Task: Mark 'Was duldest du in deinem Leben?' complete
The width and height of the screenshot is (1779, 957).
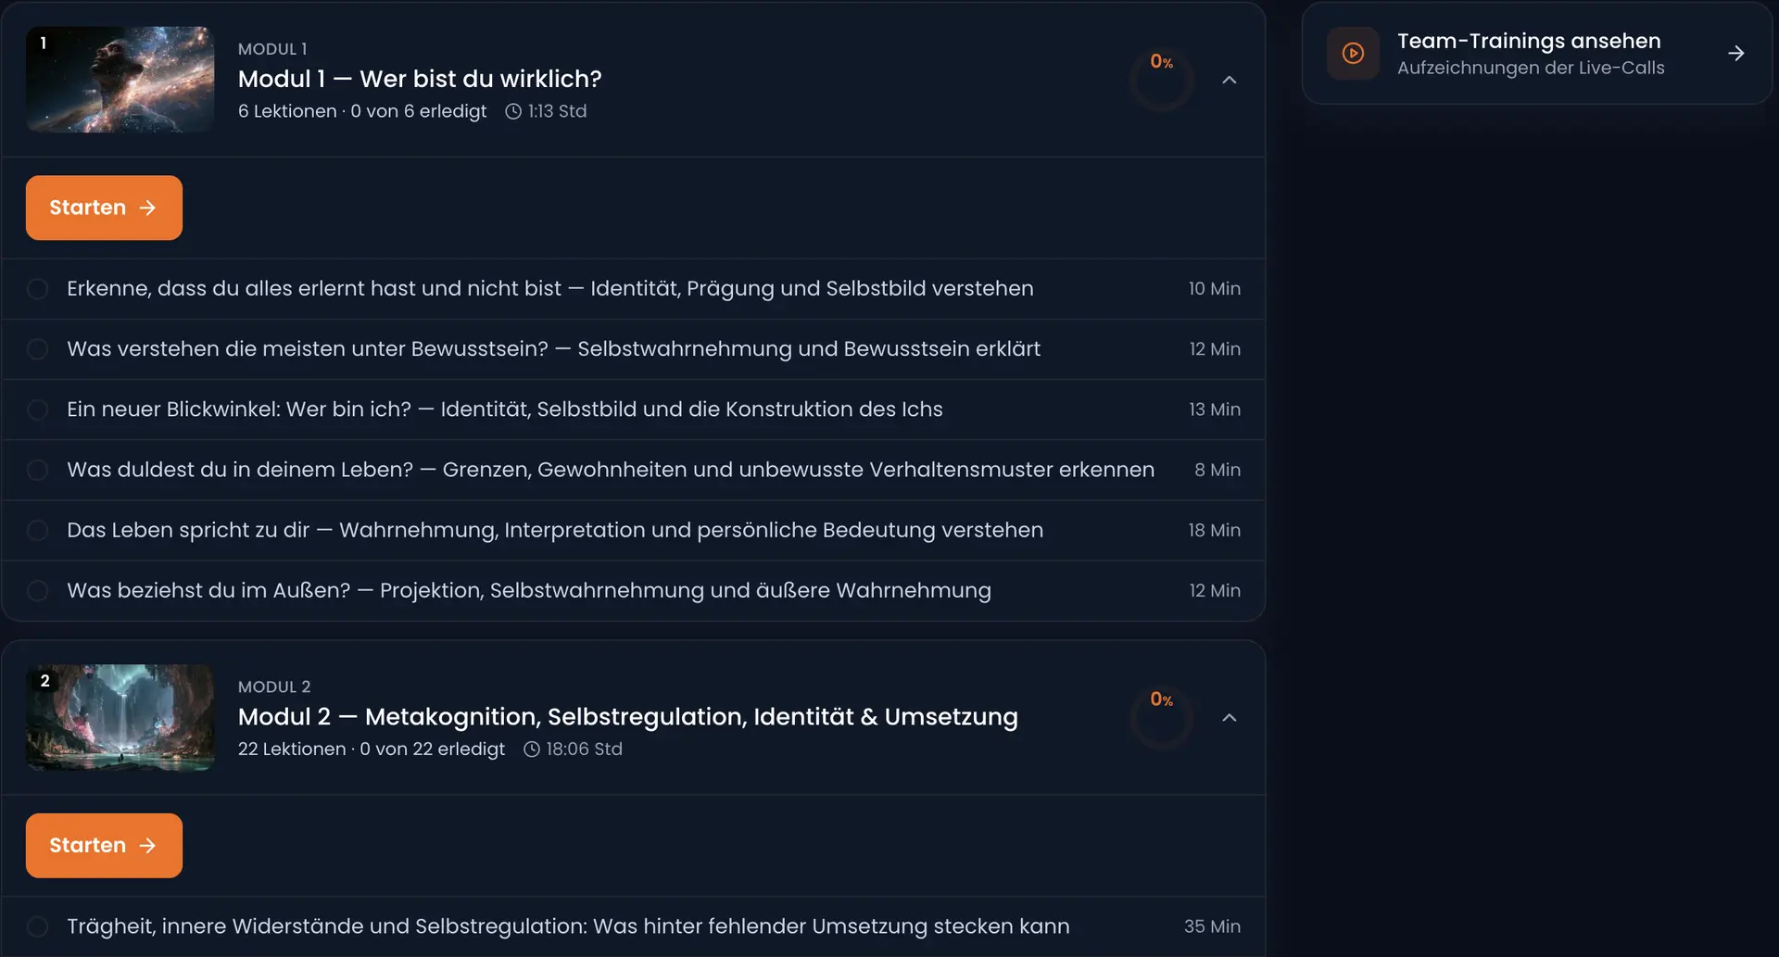Action: tap(38, 471)
